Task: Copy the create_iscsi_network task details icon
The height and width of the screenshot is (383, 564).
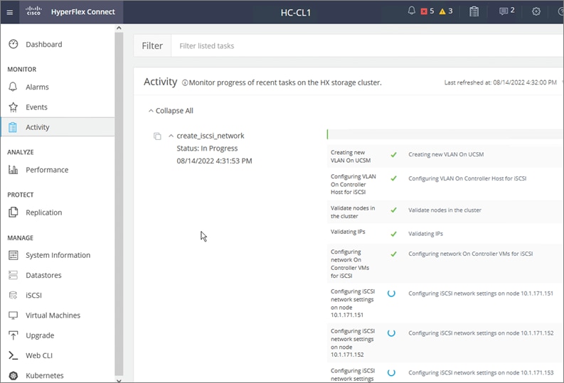Action: coord(157,136)
